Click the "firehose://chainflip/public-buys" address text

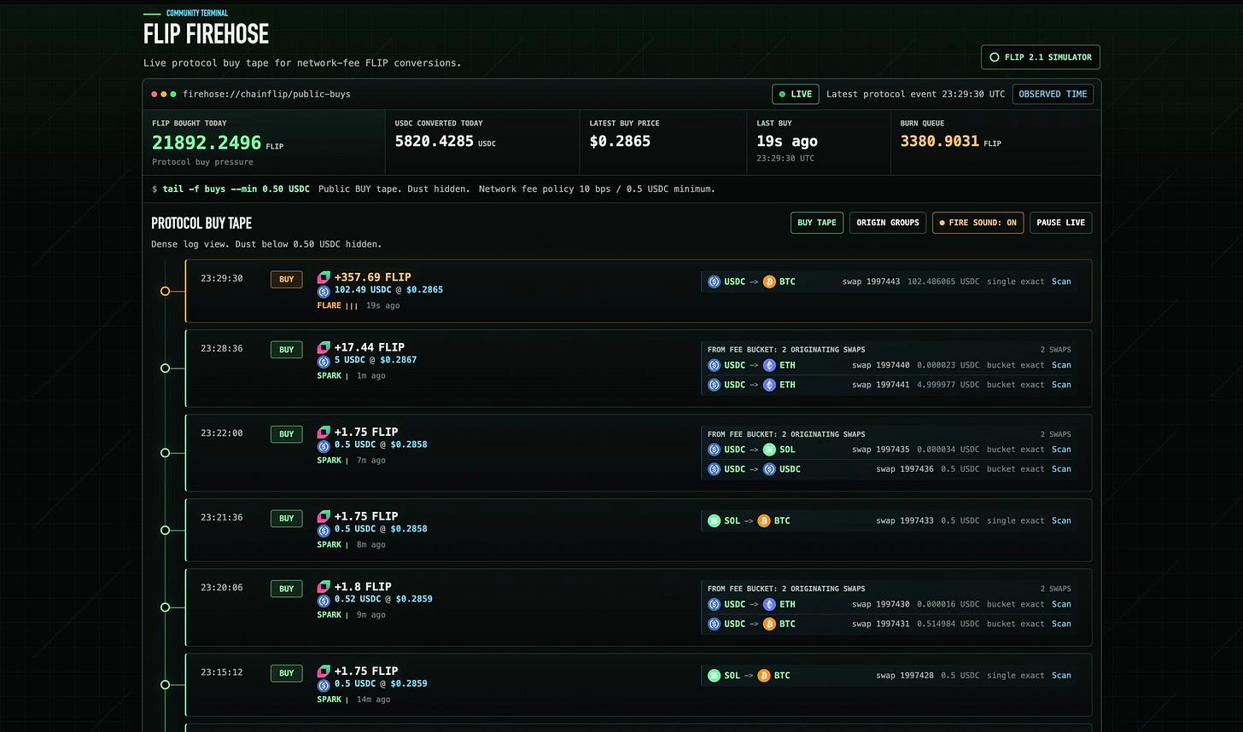(x=267, y=94)
